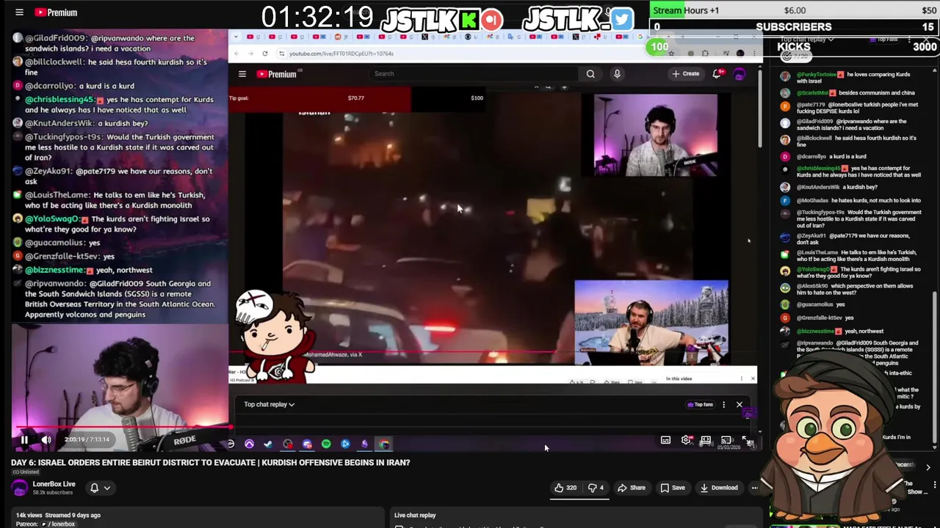Click the YouTube Premium logo at top-left
Screen dimensions: 940x528
pos(56,12)
